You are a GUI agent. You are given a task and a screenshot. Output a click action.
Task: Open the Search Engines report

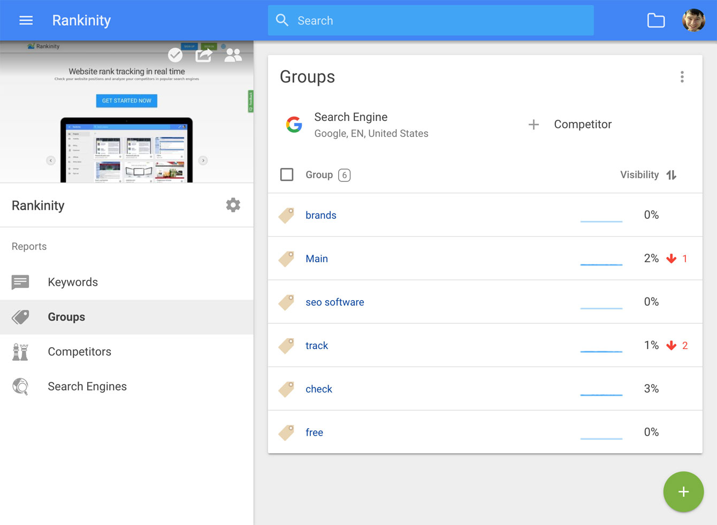tap(127, 386)
